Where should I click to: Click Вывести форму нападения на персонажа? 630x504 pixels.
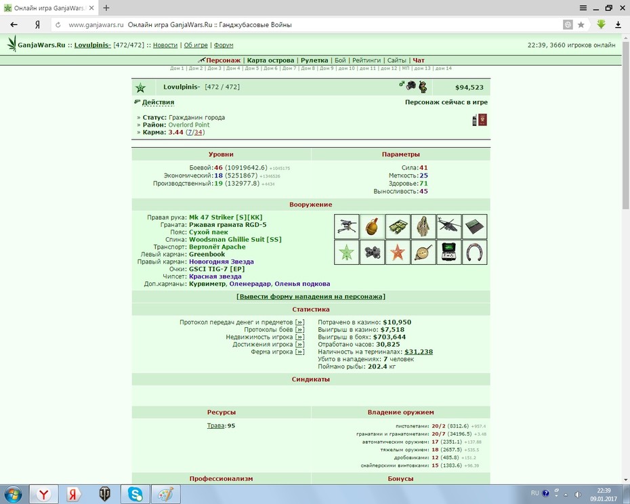tap(310, 297)
